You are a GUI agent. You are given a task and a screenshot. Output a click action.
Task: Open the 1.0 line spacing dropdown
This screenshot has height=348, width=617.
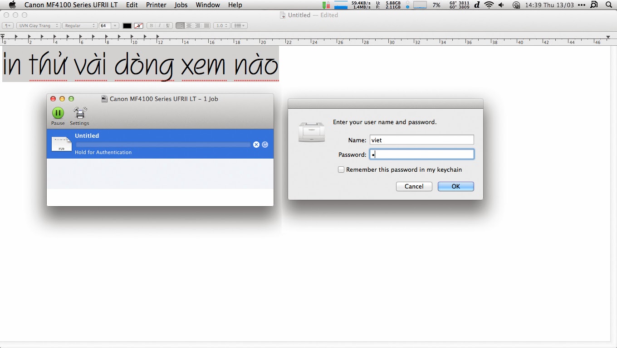(221, 26)
